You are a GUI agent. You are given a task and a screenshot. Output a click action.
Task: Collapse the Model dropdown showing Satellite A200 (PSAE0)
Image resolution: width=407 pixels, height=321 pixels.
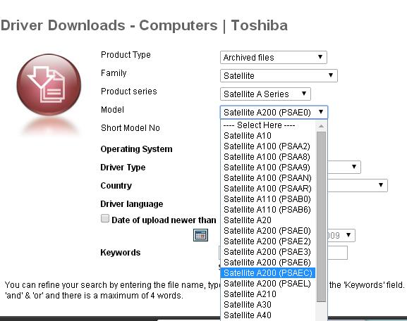pos(274,112)
